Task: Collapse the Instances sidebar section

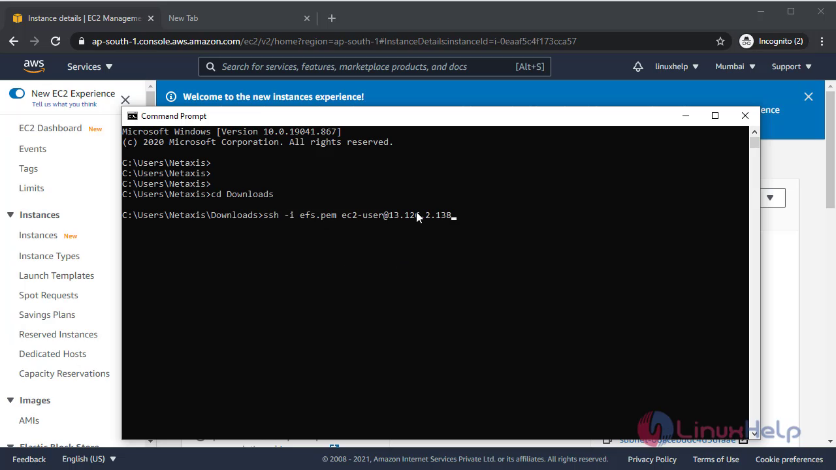Action: click(x=10, y=215)
